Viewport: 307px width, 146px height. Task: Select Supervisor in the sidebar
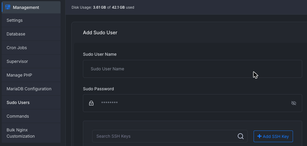coord(31,61)
